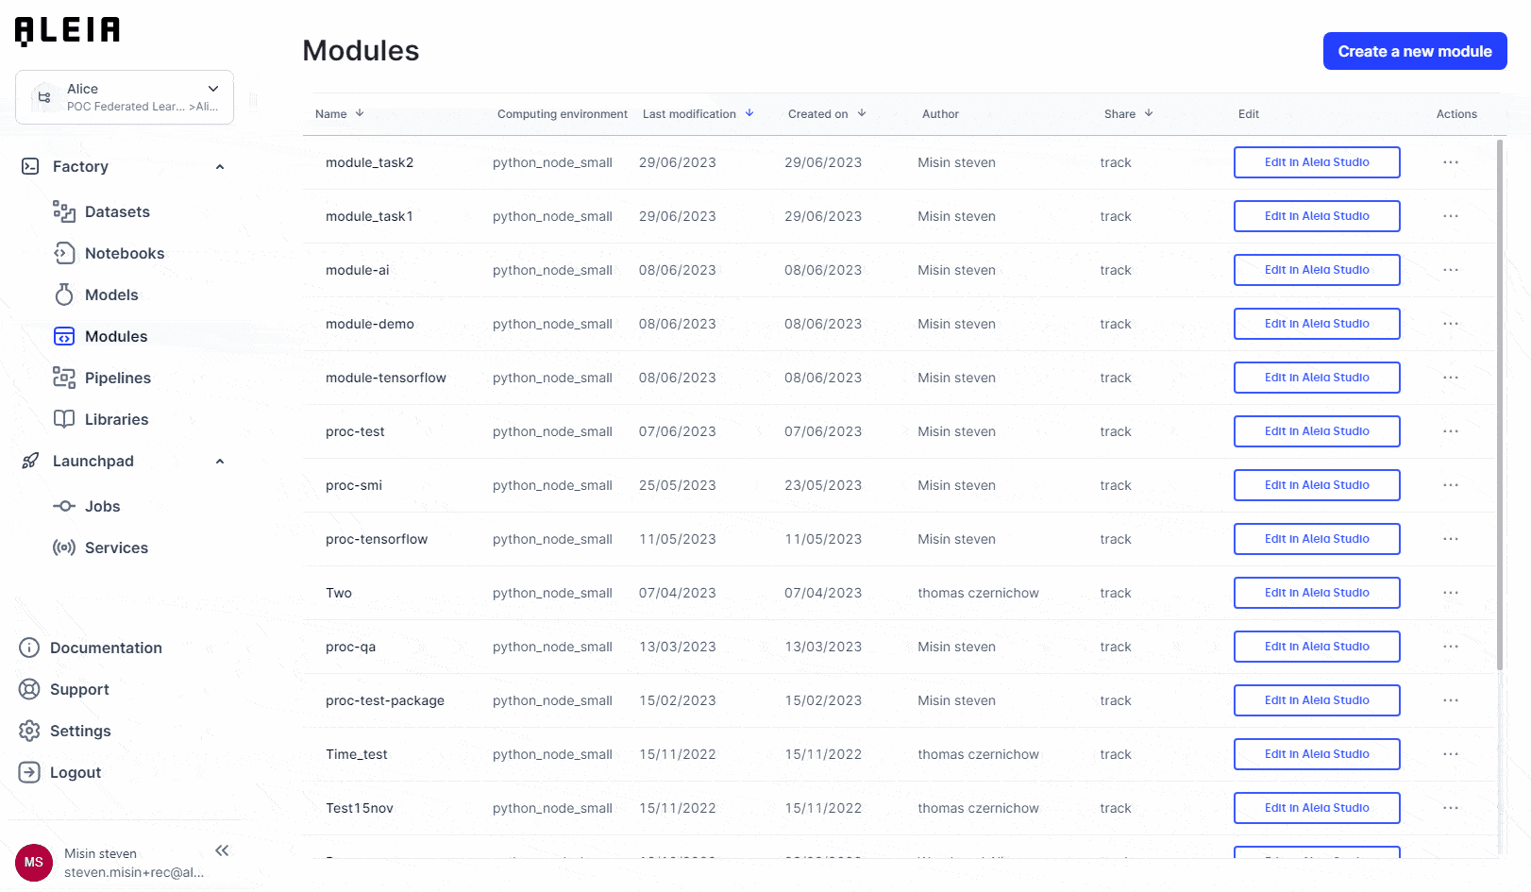Select the Notebooks icon in the sidebar
Screen dimensions: 1531x892
[x=63, y=253]
